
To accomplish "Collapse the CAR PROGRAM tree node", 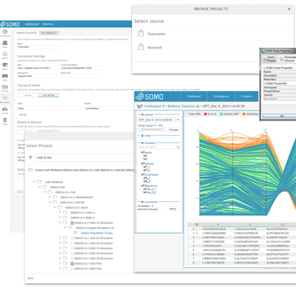I will coord(34,181).
